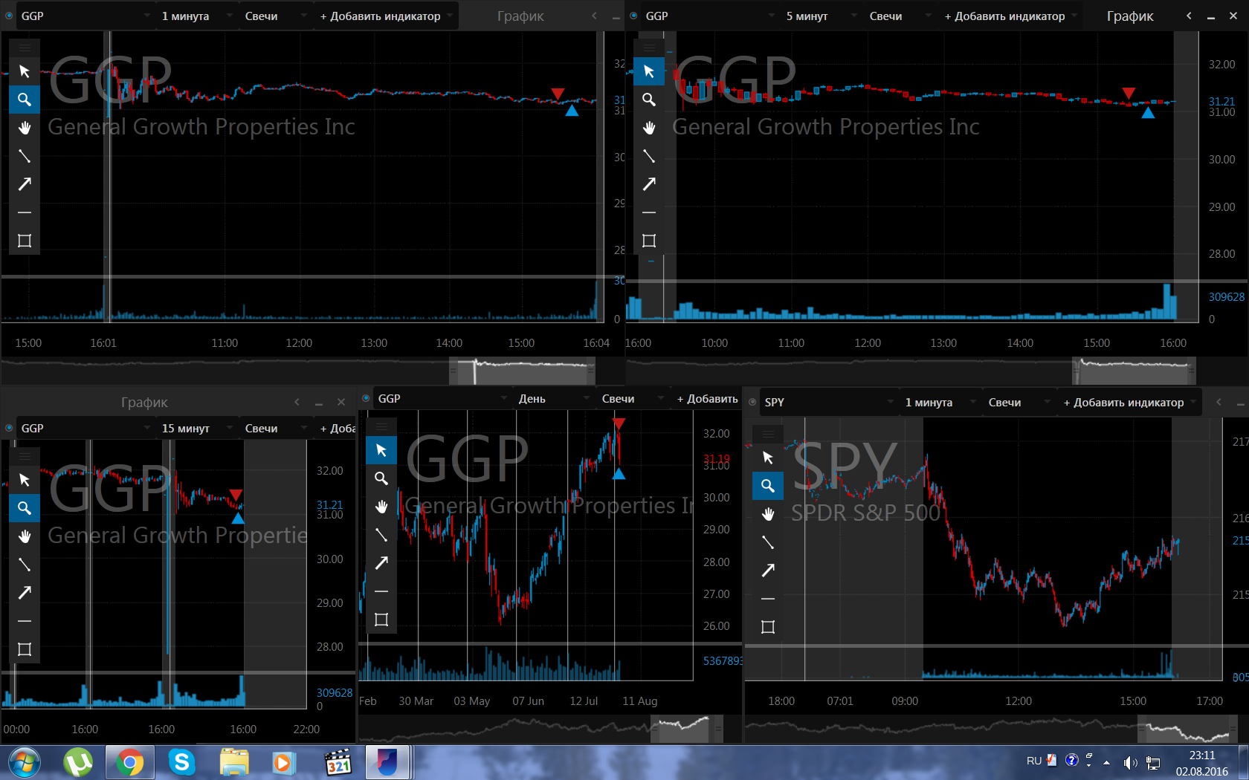Select the horizontal line tool in SPY chart
Viewport: 1249px width, 780px height.
768,599
